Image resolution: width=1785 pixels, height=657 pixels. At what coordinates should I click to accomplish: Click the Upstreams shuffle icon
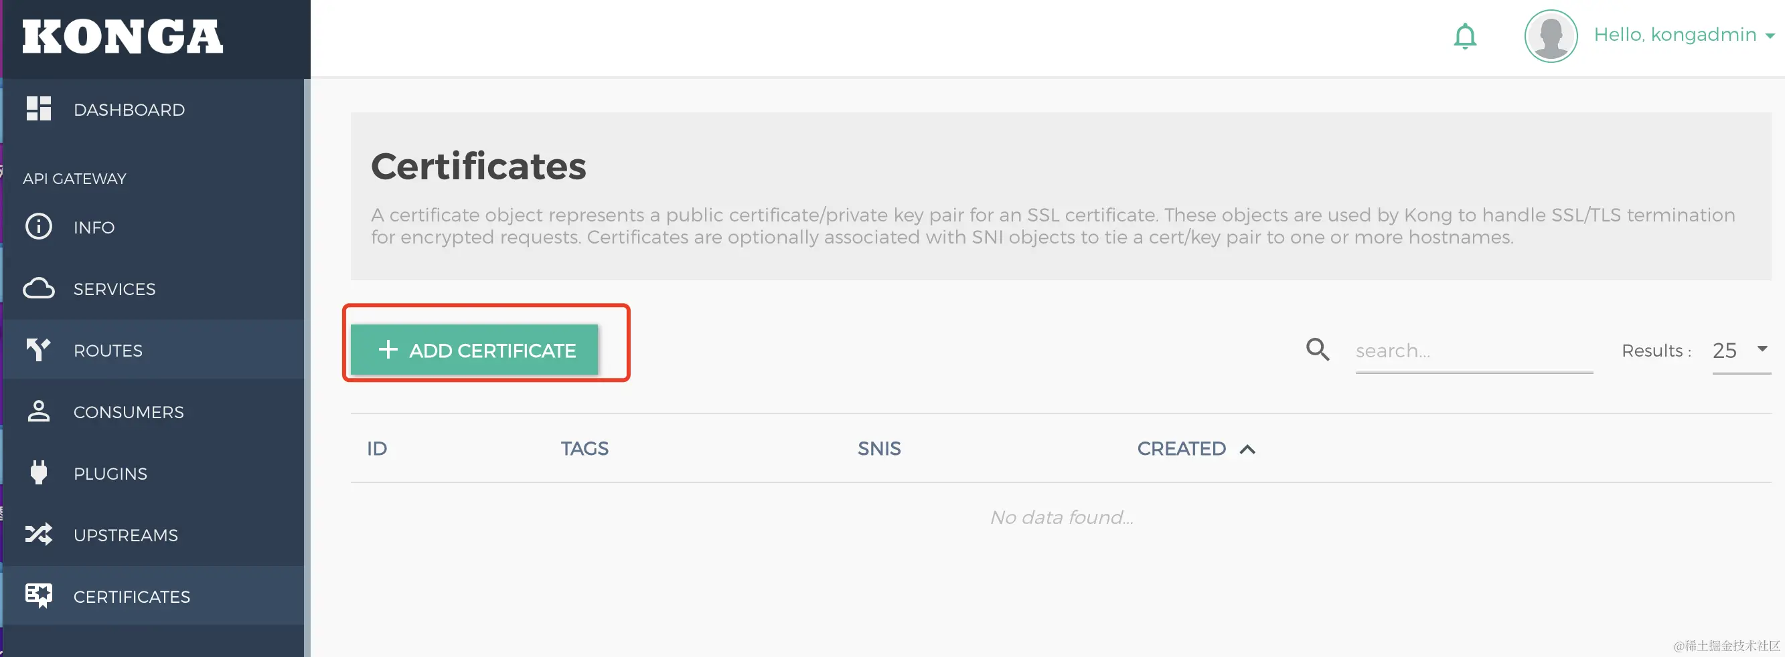[x=39, y=535]
